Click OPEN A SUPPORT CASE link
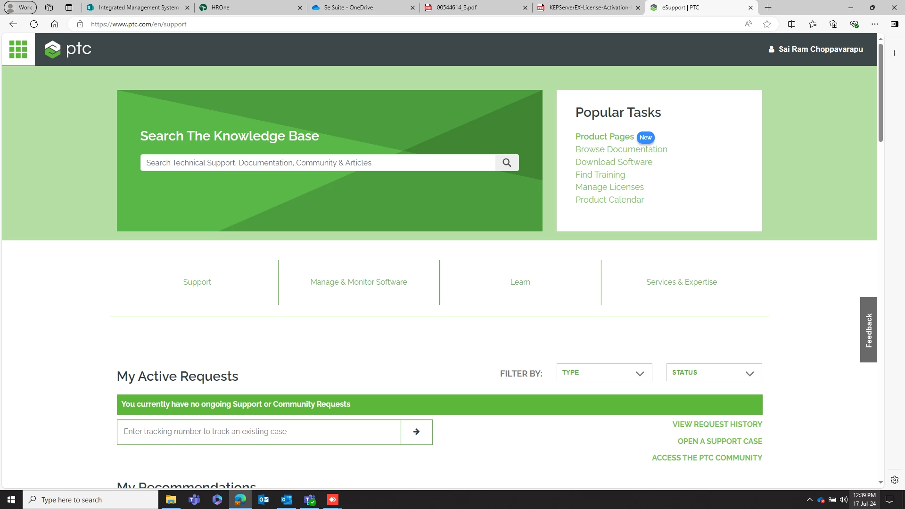 [719, 441]
